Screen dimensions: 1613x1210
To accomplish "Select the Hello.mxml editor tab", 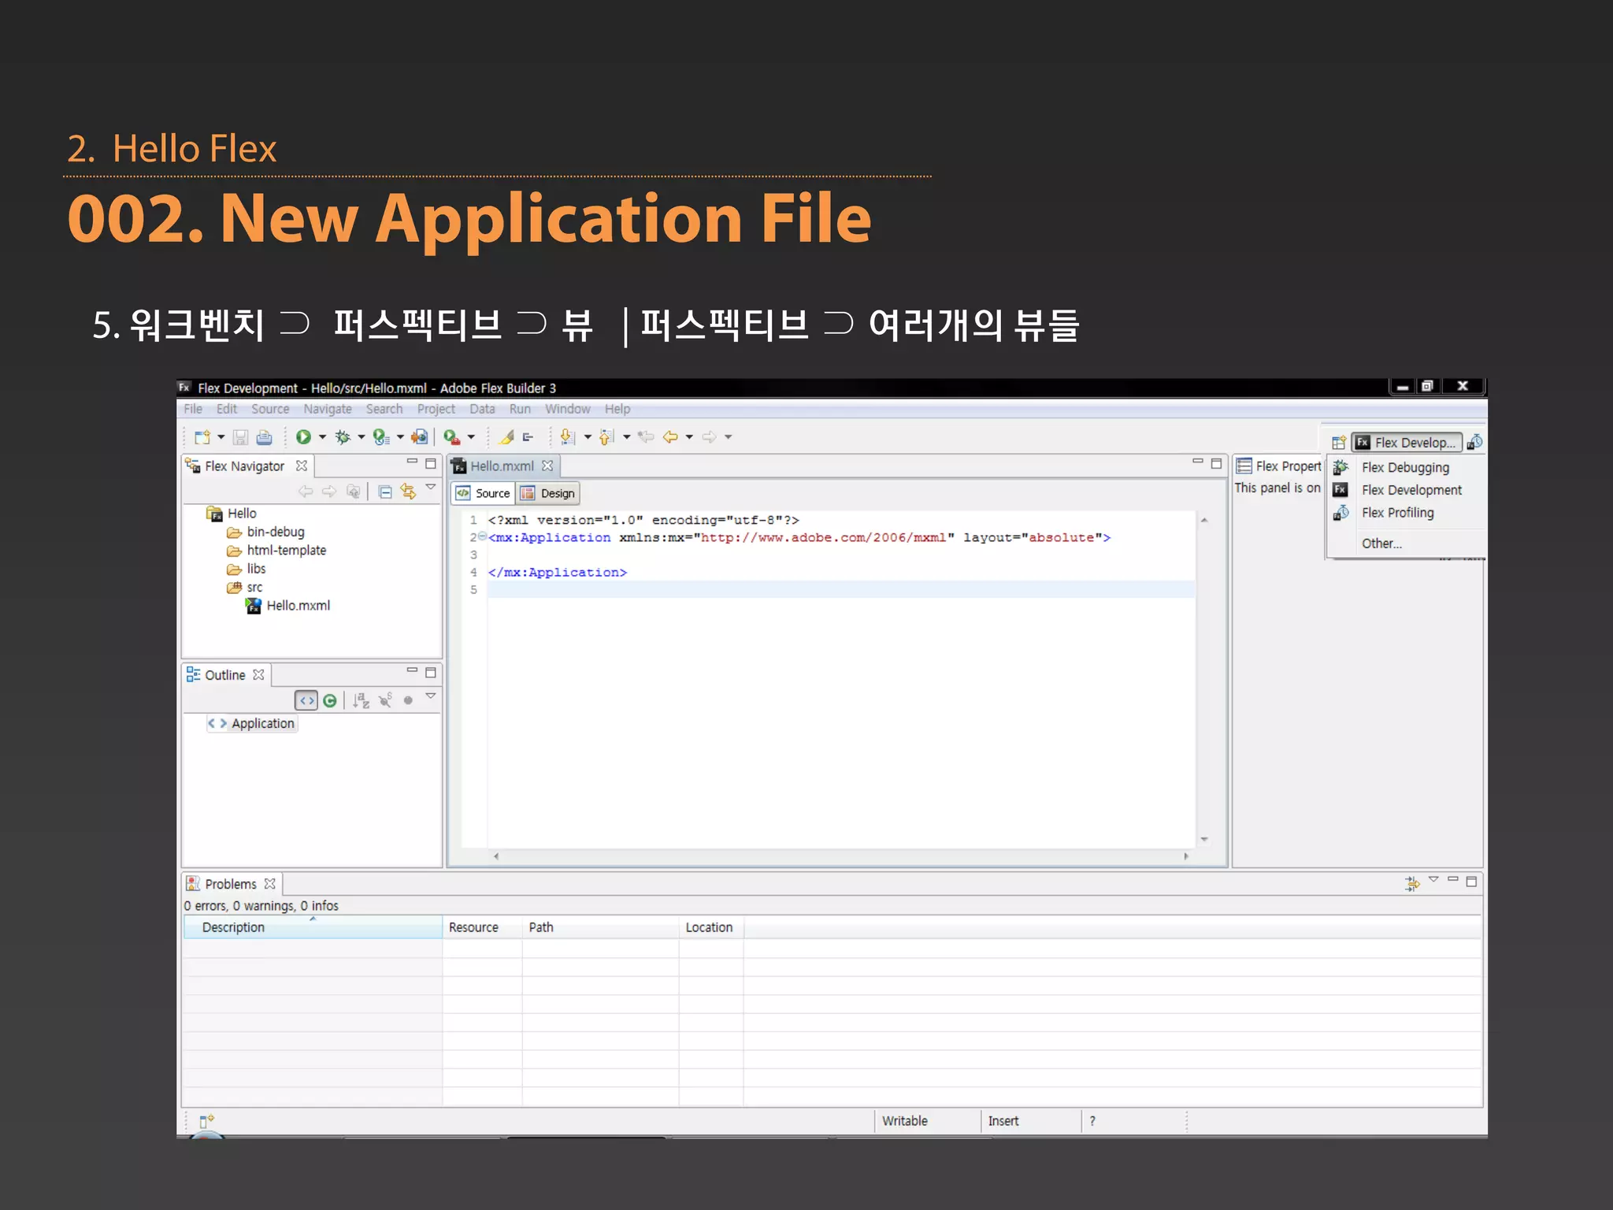I will tap(502, 466).
